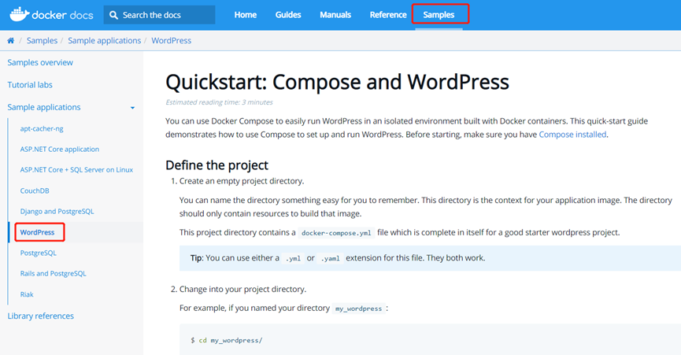Image resolution: width=681 pixels, height=355 pixels.
Task: Focus the Search the docs field
Action: [x=159, y=15]
